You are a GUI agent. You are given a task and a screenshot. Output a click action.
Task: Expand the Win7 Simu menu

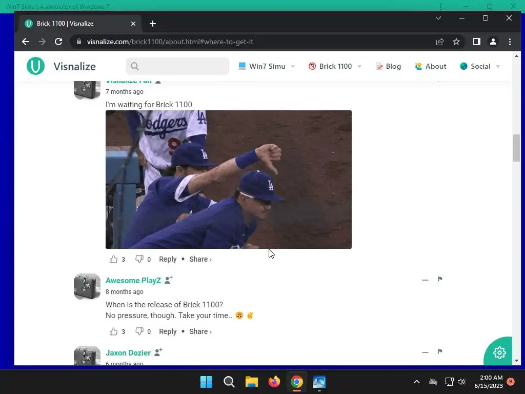pos(267,66)
